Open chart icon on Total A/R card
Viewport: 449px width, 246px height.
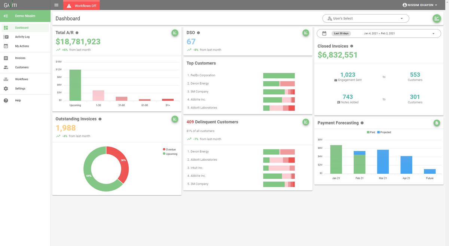[175, 33]
